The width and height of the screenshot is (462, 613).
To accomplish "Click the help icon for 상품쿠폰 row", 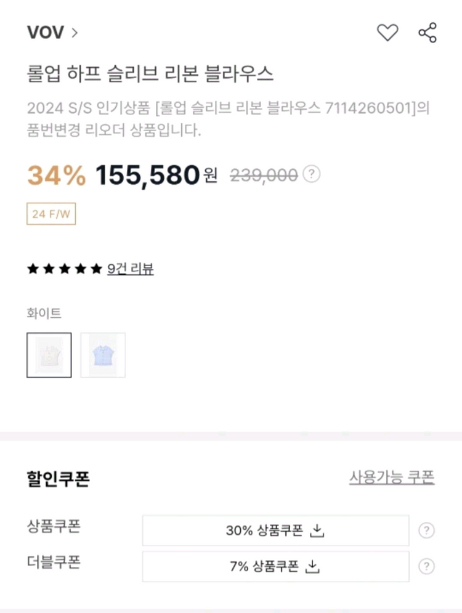I will [426, 530].
